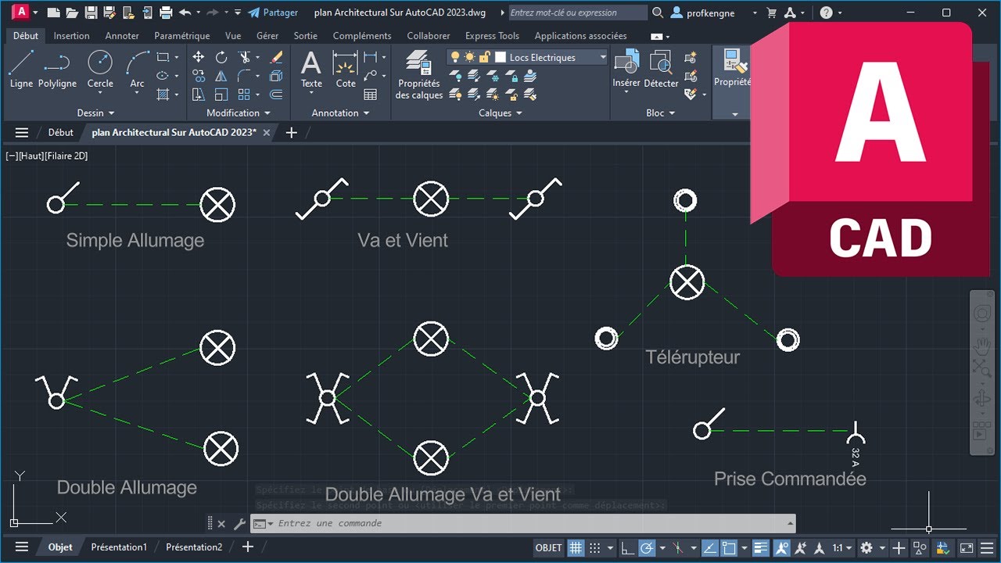
Task: Click the Insérer block tool
Action: (x=626, y=70)
